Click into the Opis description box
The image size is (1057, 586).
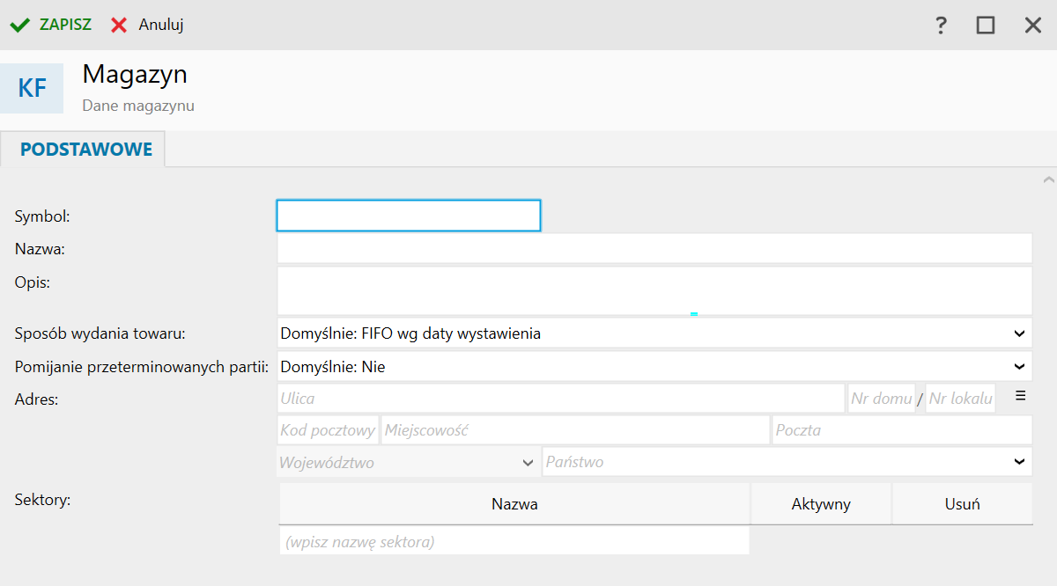654,290
